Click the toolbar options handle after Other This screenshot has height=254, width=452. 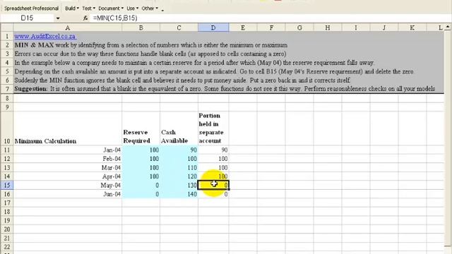pos(162,9)
